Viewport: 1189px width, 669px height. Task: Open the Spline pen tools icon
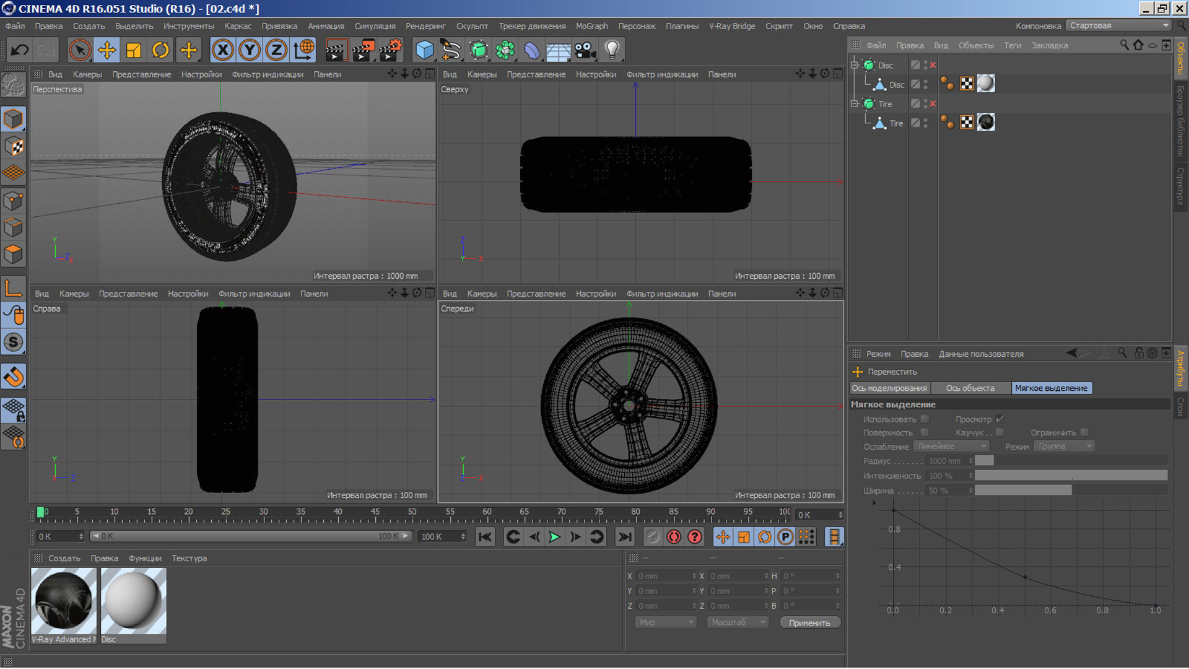tap(451, 50)
